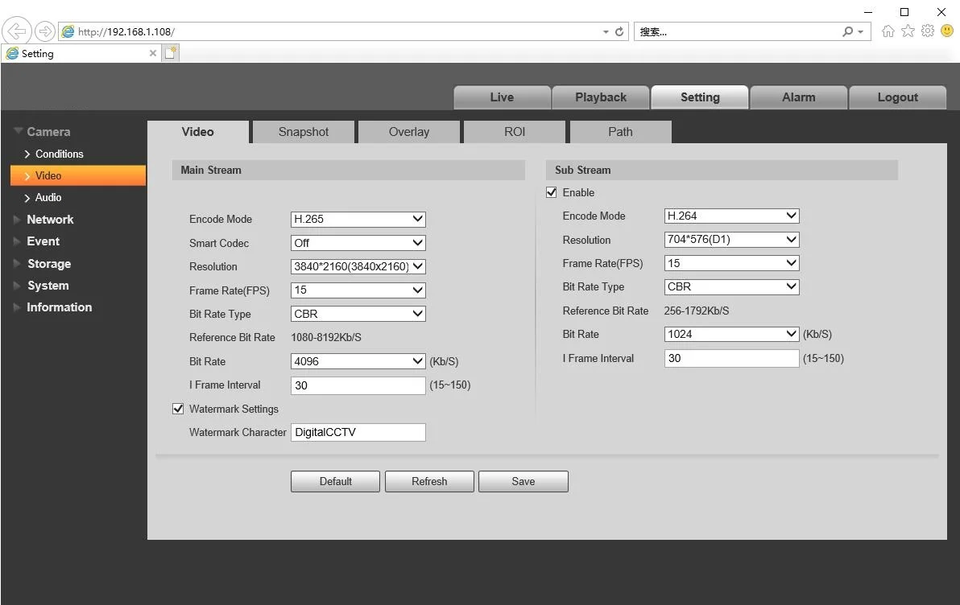Image resolution: width=960 pixels, height=605 pixels.
Task: Click the Refresh button
Action: (x=429, y=481)
